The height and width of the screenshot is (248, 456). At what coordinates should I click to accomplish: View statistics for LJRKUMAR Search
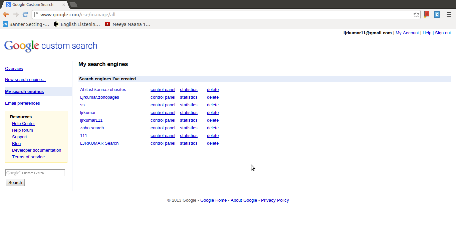189,143
